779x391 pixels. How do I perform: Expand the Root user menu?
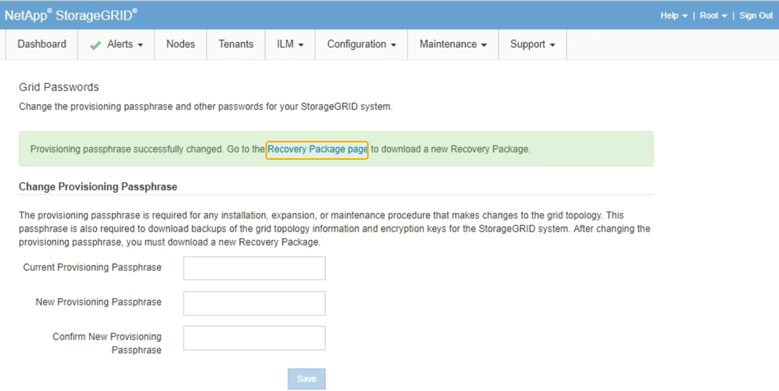click(x=713, y=16)
